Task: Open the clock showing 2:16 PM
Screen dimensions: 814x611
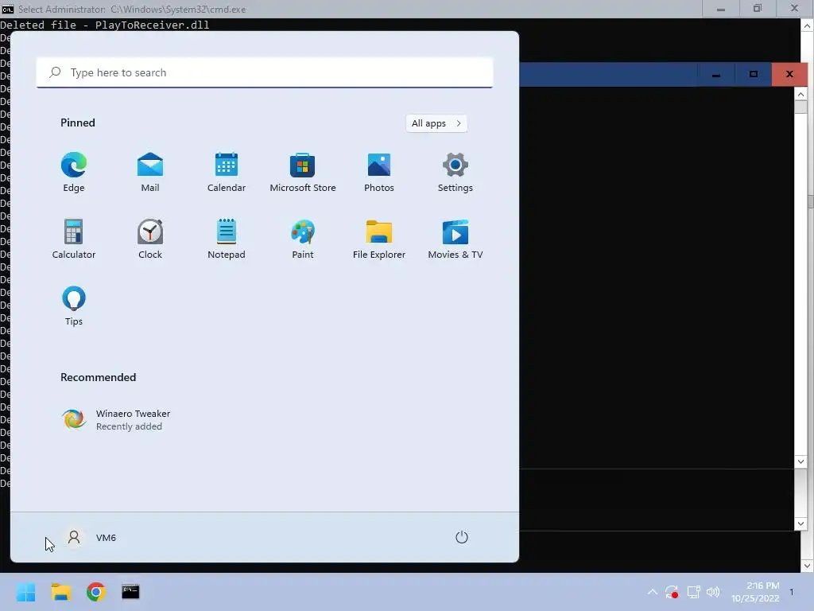Action: [755, 592]
